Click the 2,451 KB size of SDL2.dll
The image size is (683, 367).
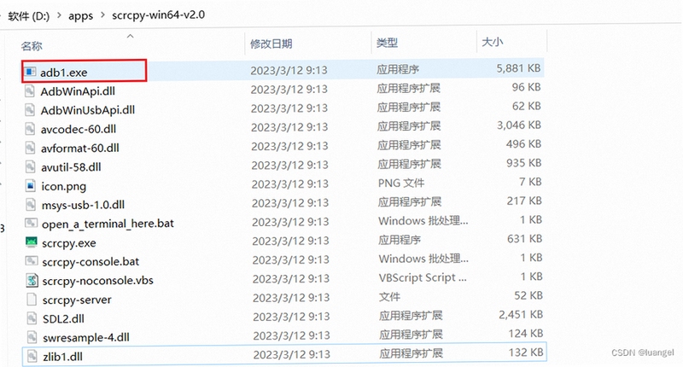521,315
